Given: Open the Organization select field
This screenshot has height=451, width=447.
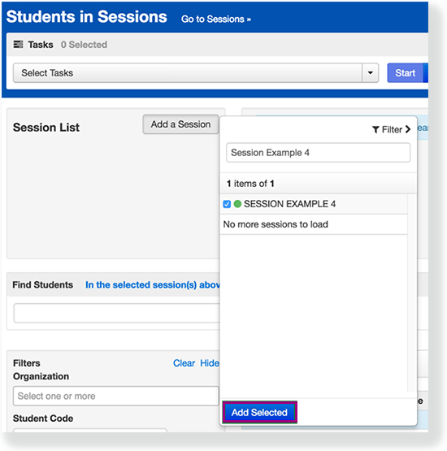Looking at the screenshot, I should (115, 396).
